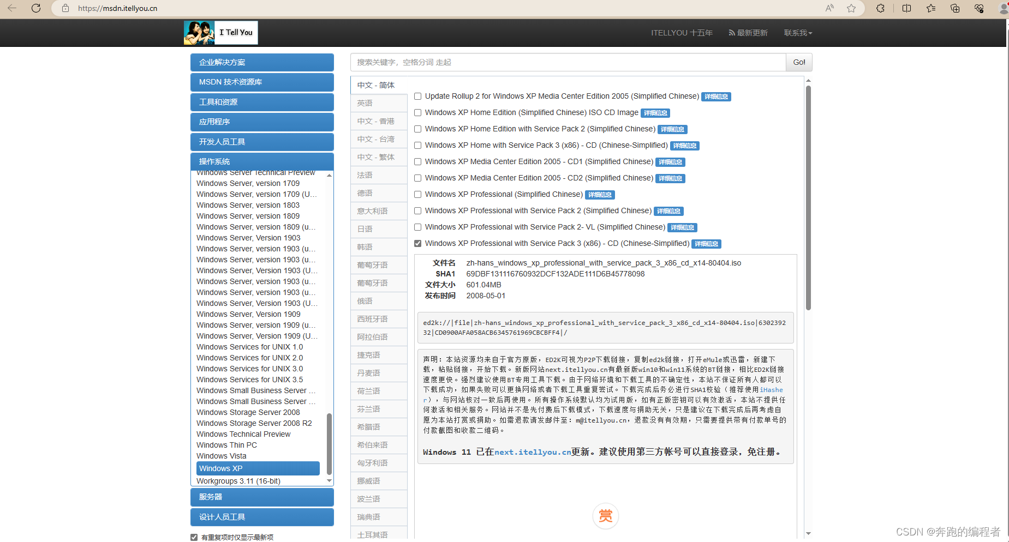1009x542 pixels.
Task: Uncheck XP Professional with Service Pack 3 (x86)
Action: (417, 244)
